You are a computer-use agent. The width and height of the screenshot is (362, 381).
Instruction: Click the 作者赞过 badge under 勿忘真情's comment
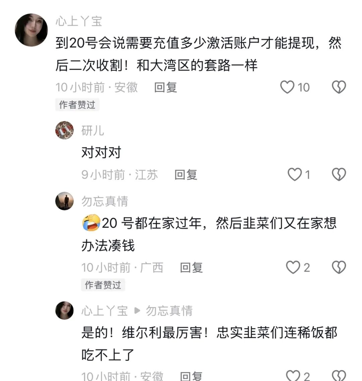(103, 285)
